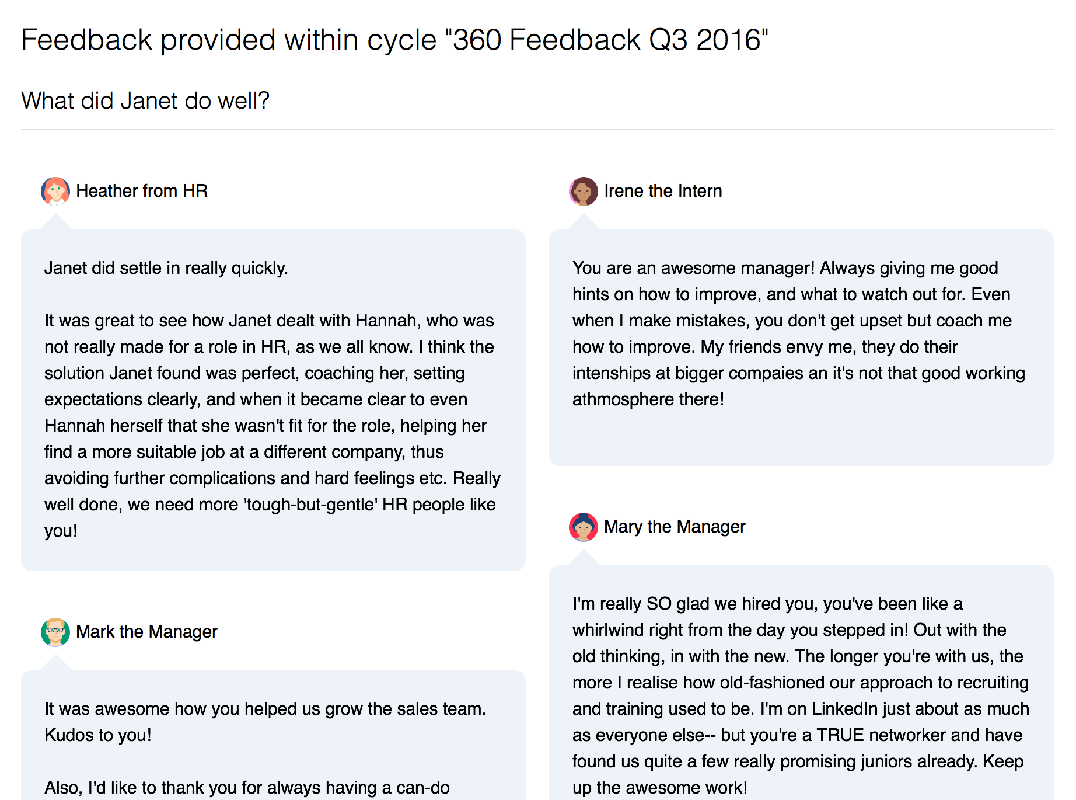Select the Mary the Manager name
This screenshot has width=1076, height=800.
[675, 527]
